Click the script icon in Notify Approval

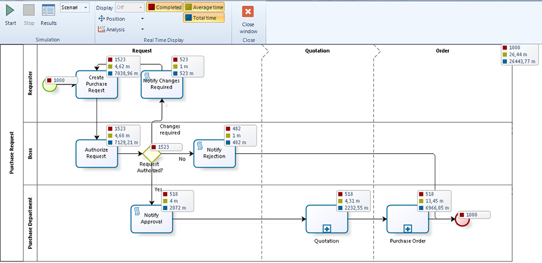tap(137, 211)
